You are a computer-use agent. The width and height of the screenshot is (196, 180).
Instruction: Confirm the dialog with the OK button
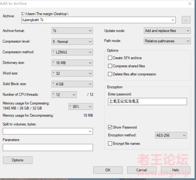[x=108, y=170]
